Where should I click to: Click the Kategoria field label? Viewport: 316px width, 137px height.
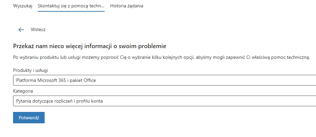pos(23,91)
